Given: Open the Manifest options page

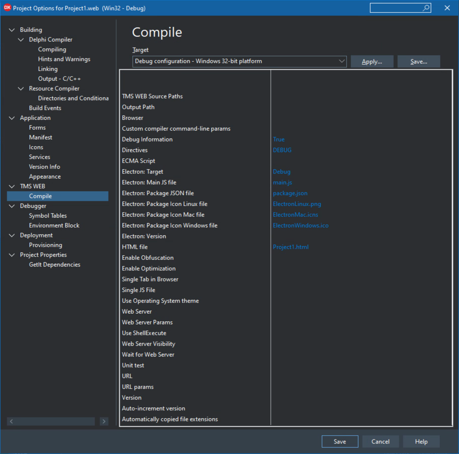Looking at the screenshot, I should (x=40, y=138).
